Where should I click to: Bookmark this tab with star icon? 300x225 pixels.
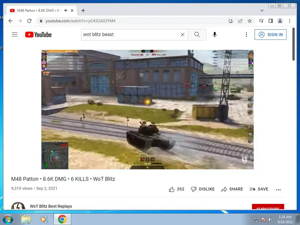(x=250, y=21)
